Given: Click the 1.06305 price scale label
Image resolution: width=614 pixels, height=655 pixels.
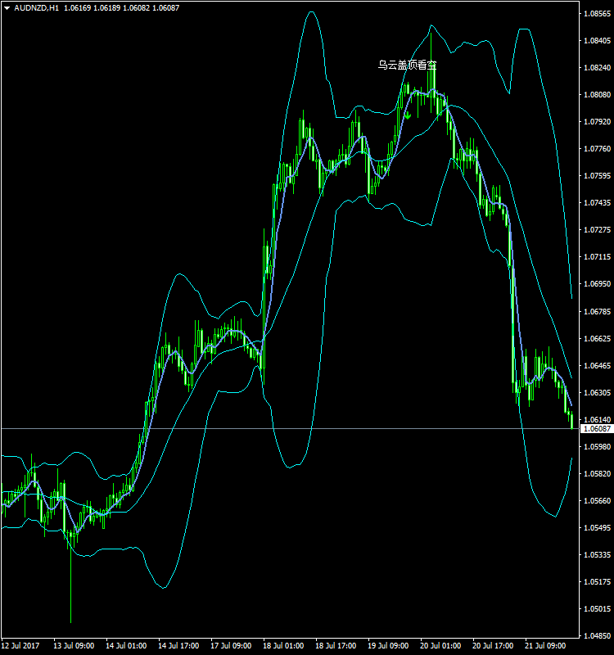Looking at the screenshot, I should pos(598,393).
